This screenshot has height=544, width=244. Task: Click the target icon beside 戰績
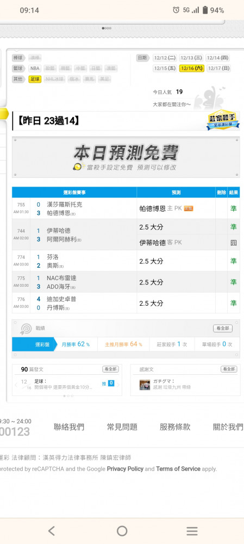pyautogui.click(x=26, y=328)
